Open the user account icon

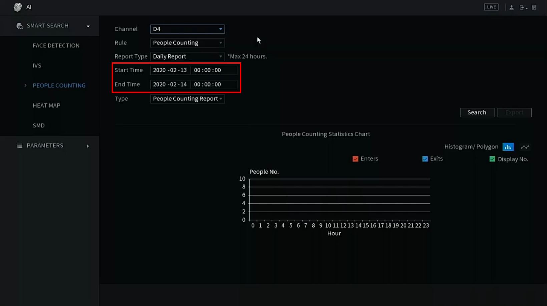click(511, 7)
